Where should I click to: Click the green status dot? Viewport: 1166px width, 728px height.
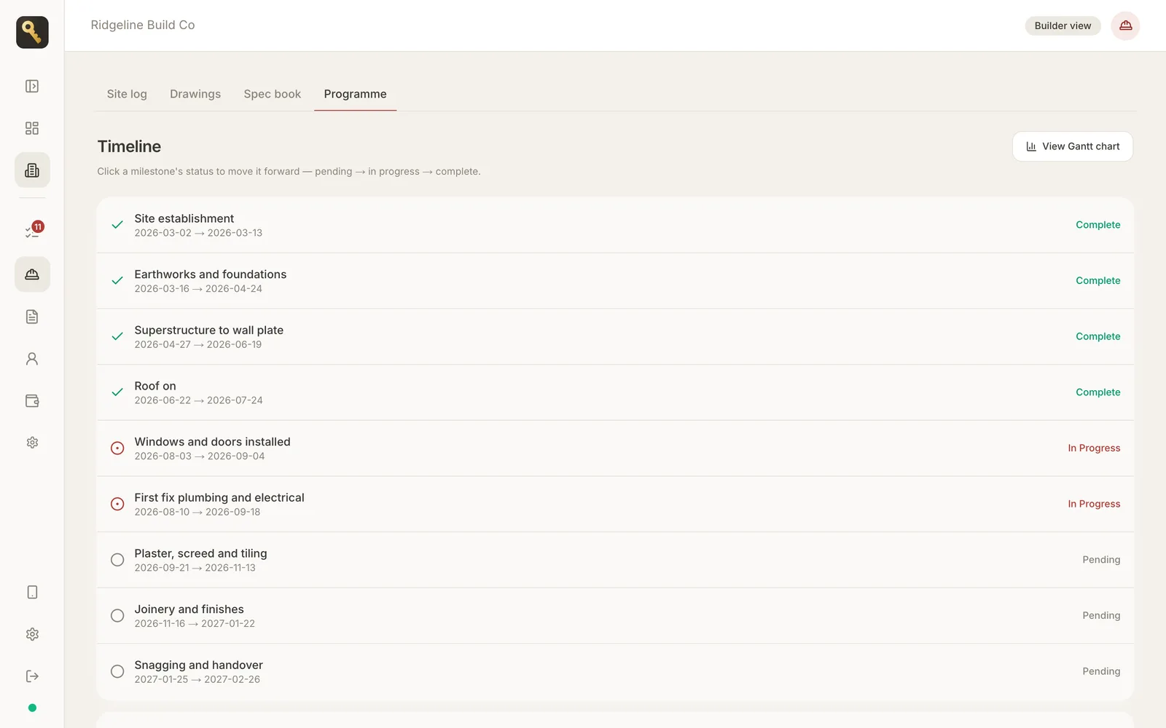[x=32, y=708]
